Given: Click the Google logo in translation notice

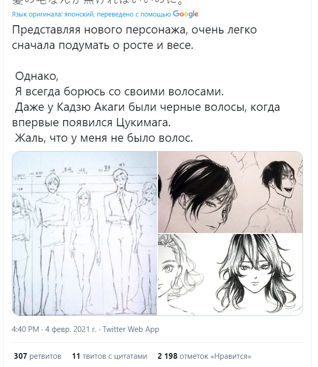Looking at the screenshot, I should 186,14.
